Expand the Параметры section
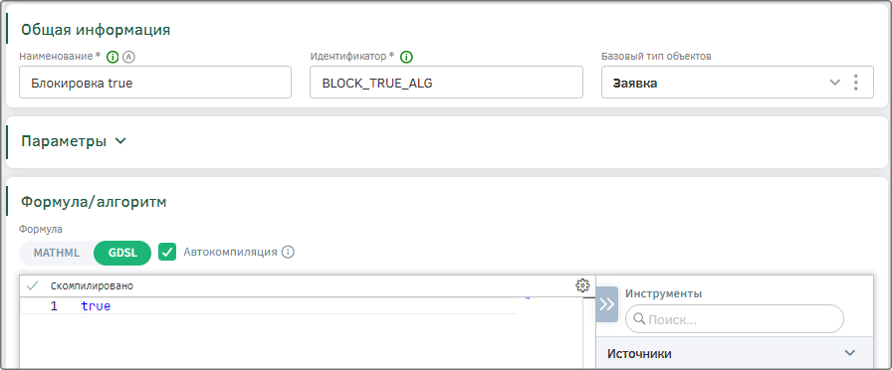 (74, 141)
